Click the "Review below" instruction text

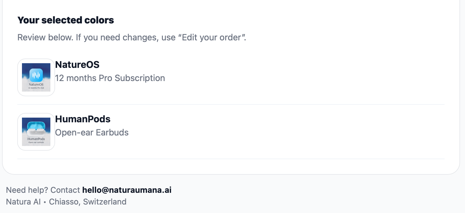[x=45, y=37]
